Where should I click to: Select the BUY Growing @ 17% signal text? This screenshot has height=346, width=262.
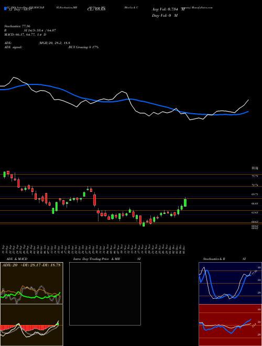pyautogui.click(x=84, y=47)
